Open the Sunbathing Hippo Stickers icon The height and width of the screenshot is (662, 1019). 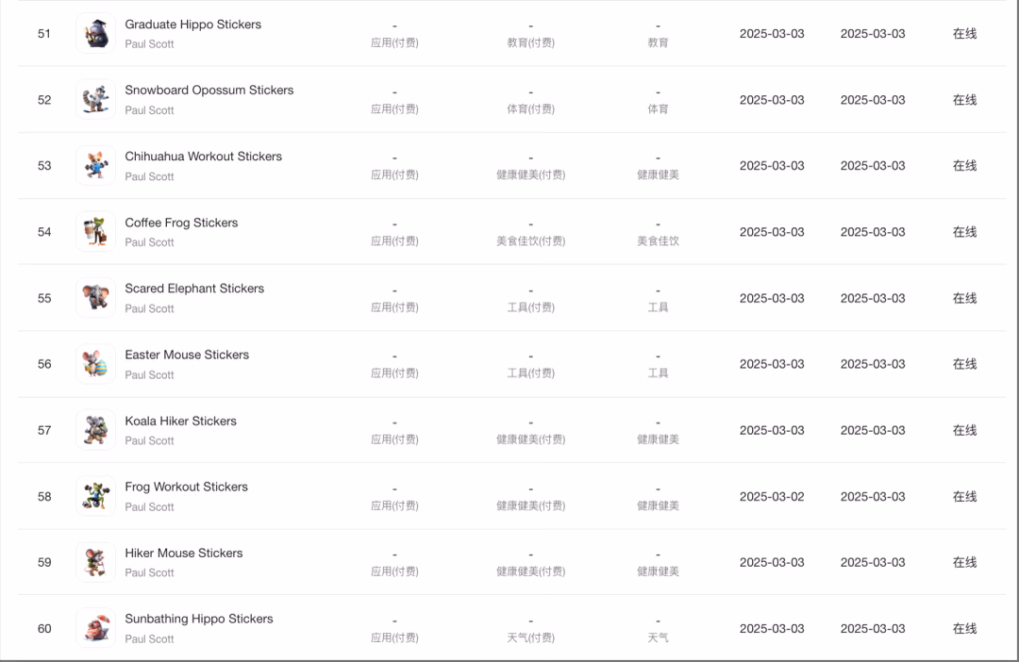coord(95,628)
